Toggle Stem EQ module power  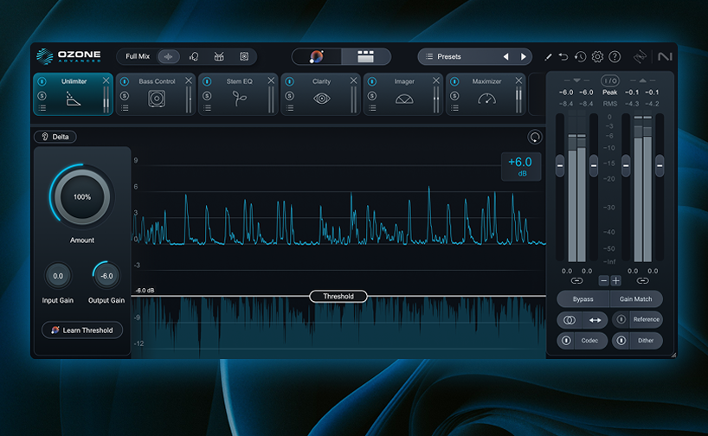coord(207,81)
